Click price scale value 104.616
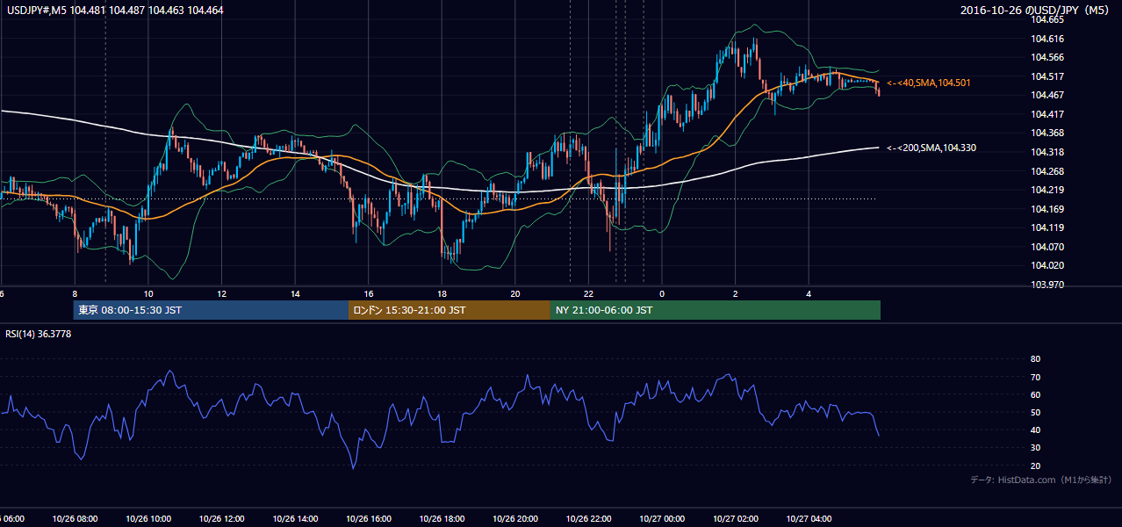The image size is (1122, 527). [x=1046, y=39]
